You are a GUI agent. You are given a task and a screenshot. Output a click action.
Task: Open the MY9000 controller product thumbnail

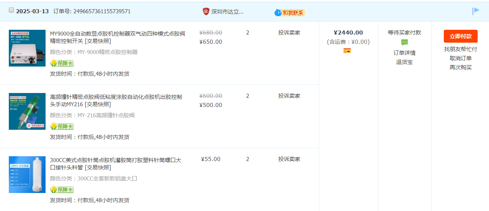tap(27, 48)
